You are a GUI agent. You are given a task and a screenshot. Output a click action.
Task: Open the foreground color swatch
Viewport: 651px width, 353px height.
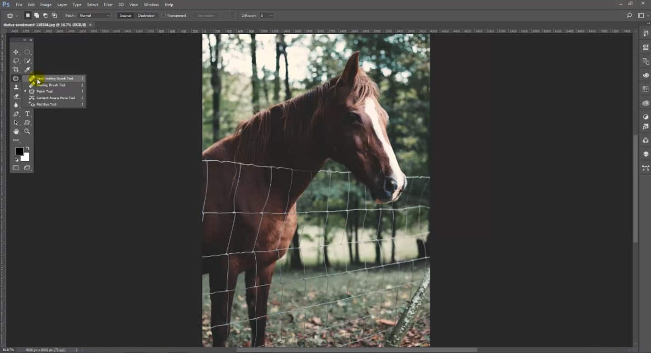[19, 151]
